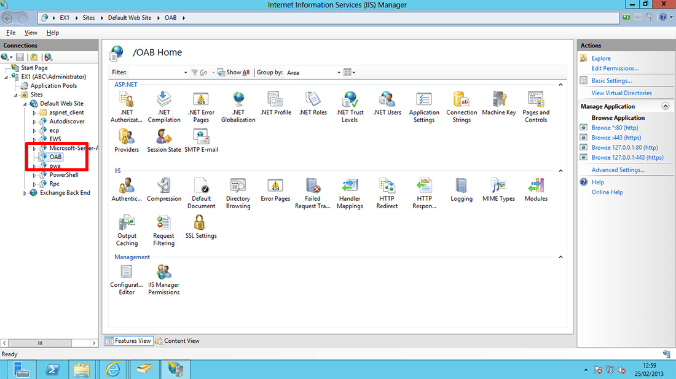The image size is (676, 379).
Task: Collapse the ASP.NET group section
Action: point(560,85)
